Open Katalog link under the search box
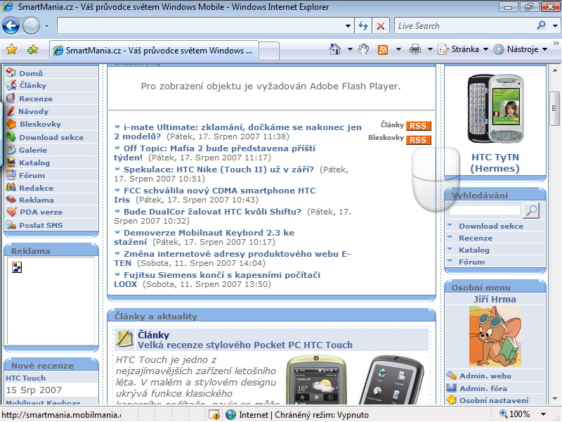This screenshot has width=562, height=422. click(473, 250)
